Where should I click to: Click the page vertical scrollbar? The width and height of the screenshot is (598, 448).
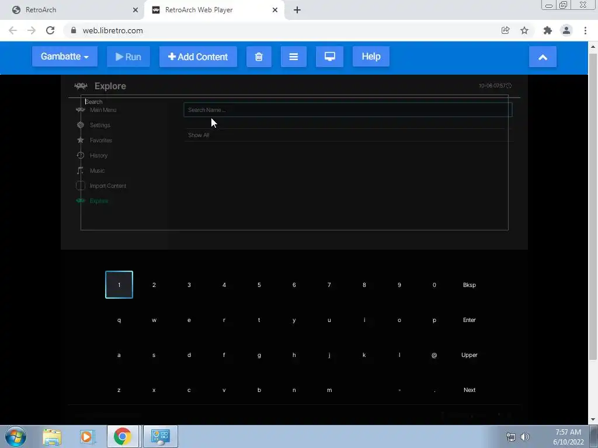(593, 206)
